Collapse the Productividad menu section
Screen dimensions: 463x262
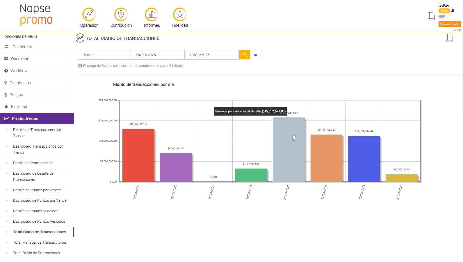[x=37, y=118]
